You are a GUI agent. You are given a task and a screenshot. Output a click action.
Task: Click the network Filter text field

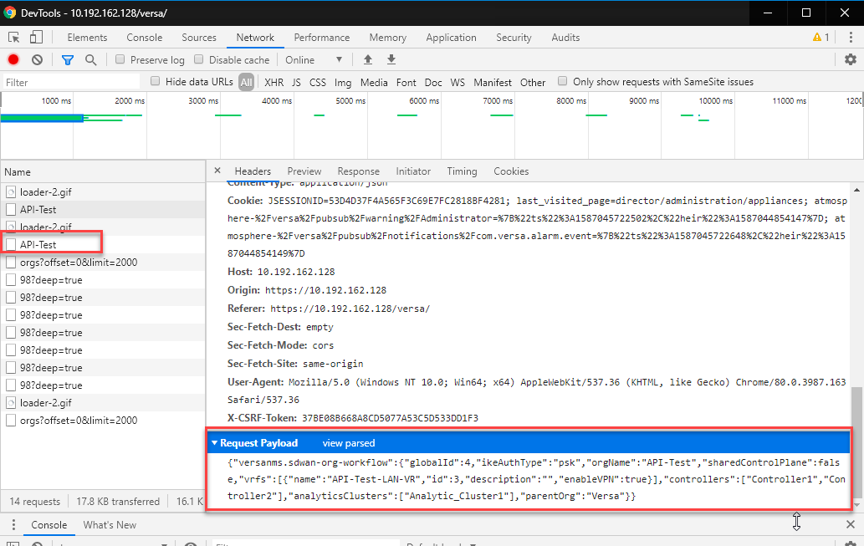point(71,82)
